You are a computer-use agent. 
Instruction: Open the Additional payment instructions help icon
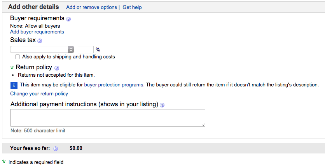point(162,105)
